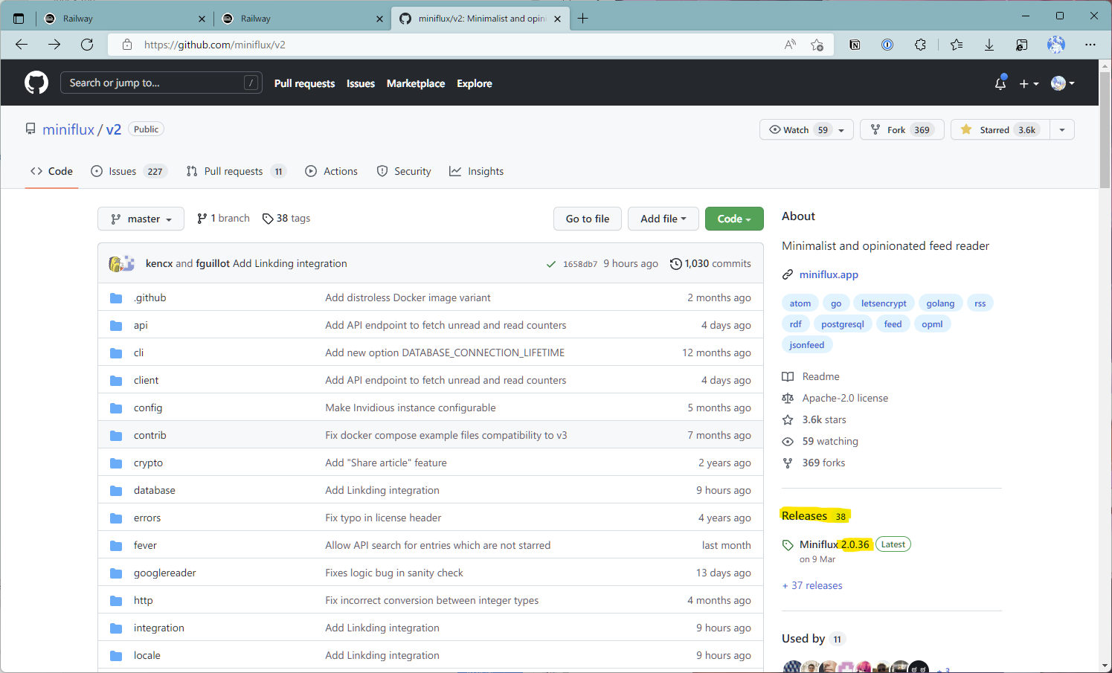
Task: Open the GitHub home logo
Action: pos(36,83)
